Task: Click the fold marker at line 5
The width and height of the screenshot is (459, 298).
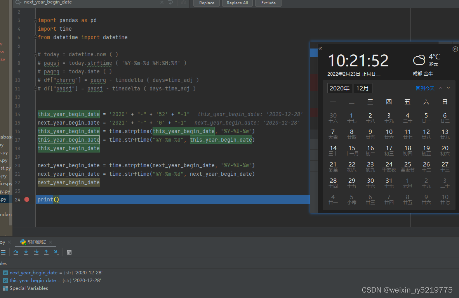Action: (x=35, y=37)
